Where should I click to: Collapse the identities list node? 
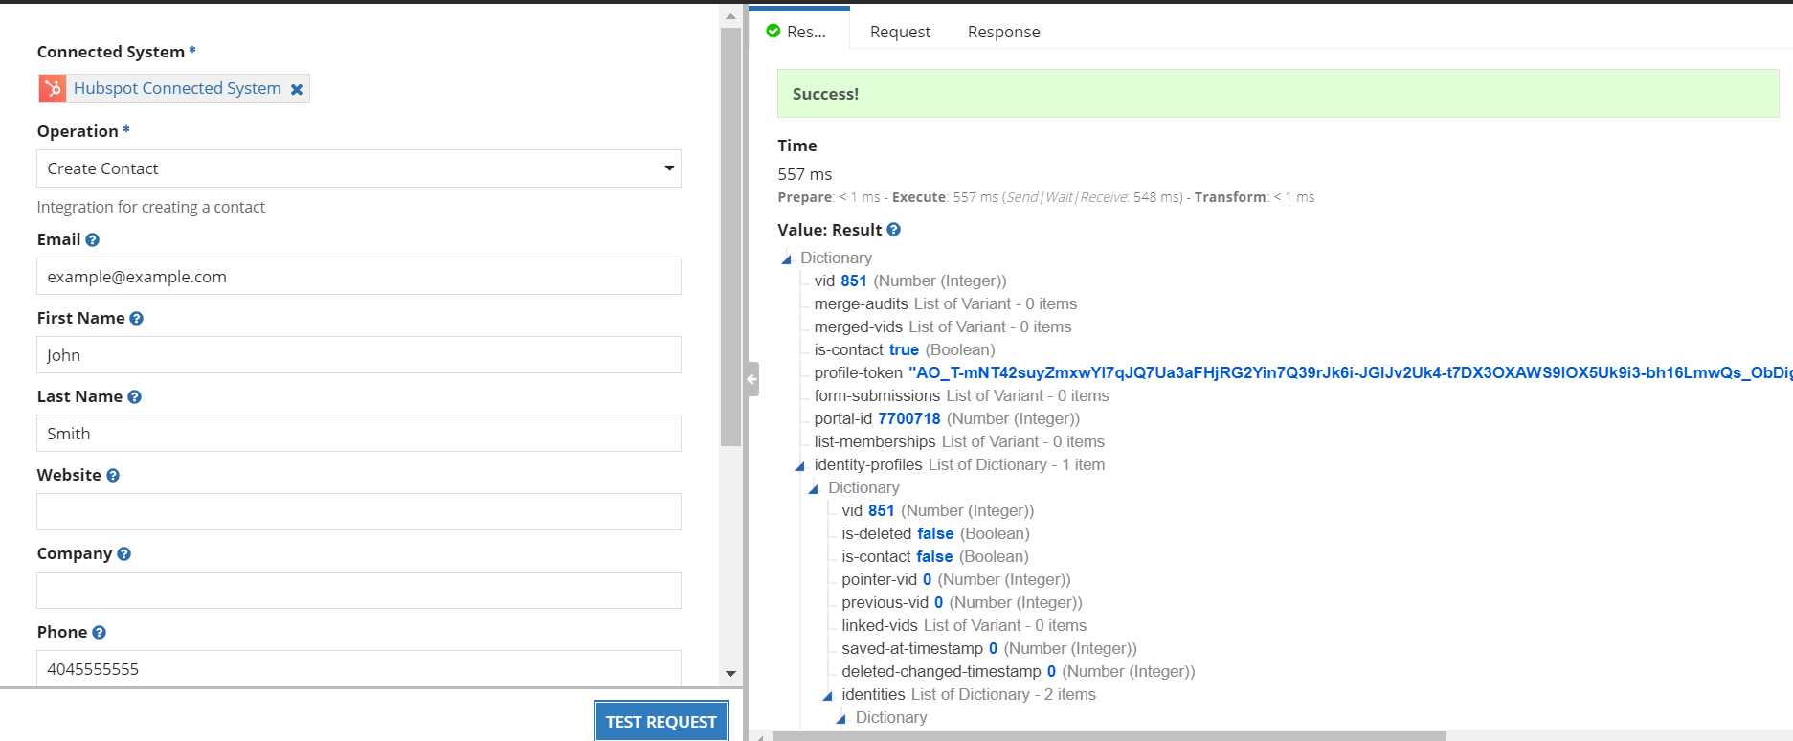(828, 695)
